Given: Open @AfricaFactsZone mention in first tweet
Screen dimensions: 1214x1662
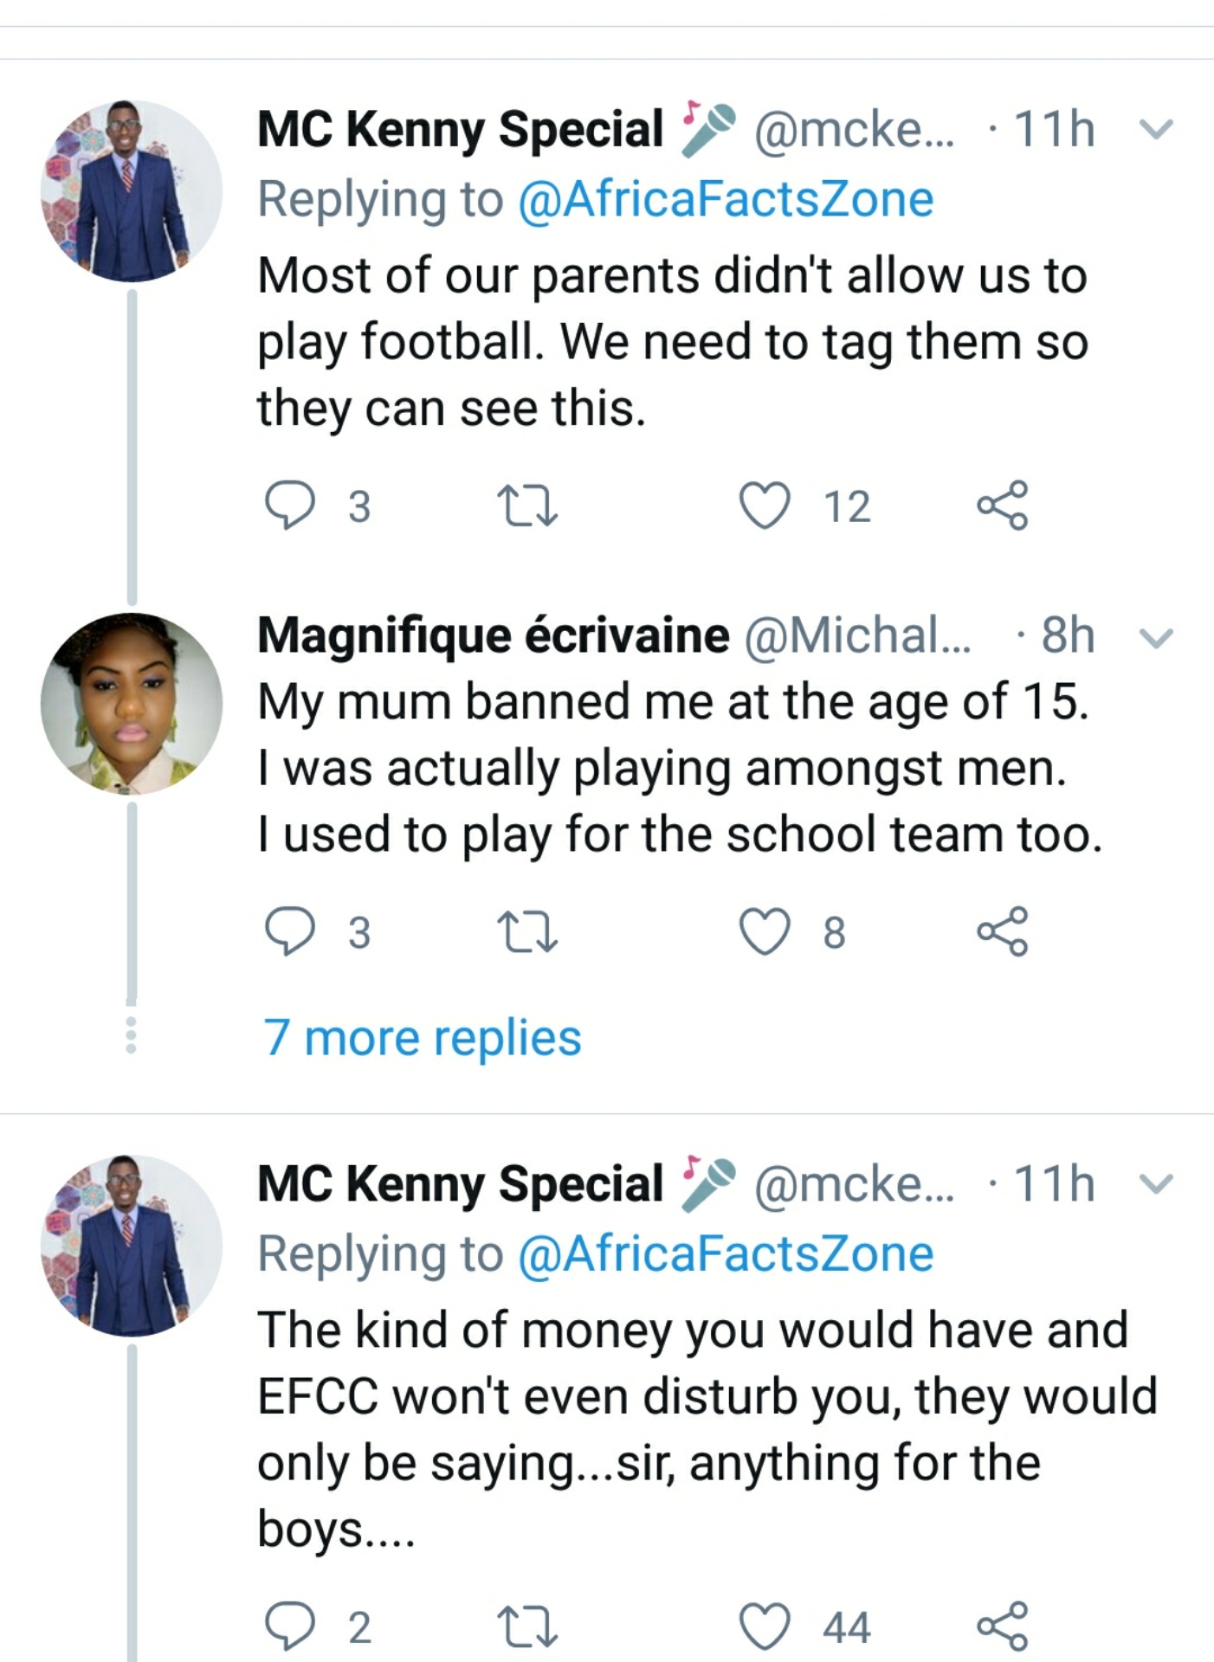Looking at the screenshot, I should point(726,200).
